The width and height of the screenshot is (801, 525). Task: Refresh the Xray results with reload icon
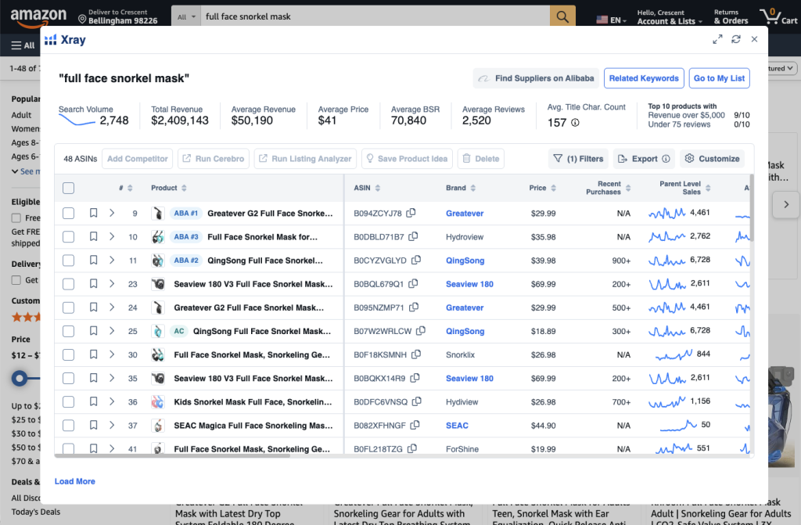pyautogui.click(x=735, y=39)
